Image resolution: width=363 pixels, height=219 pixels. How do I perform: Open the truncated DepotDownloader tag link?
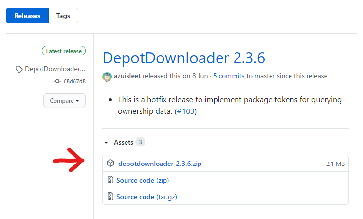coord(55,69)
